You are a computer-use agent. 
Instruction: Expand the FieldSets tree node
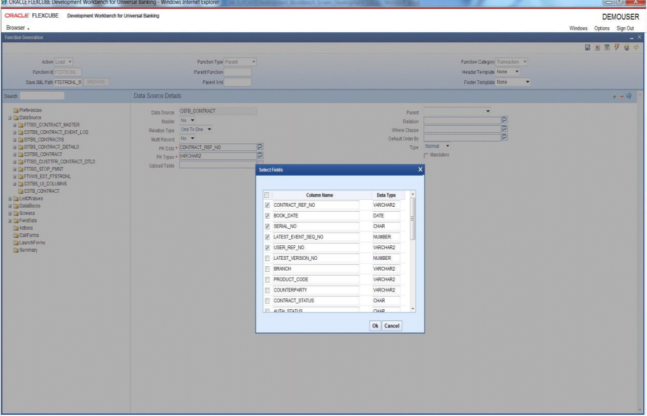(10, 221)
